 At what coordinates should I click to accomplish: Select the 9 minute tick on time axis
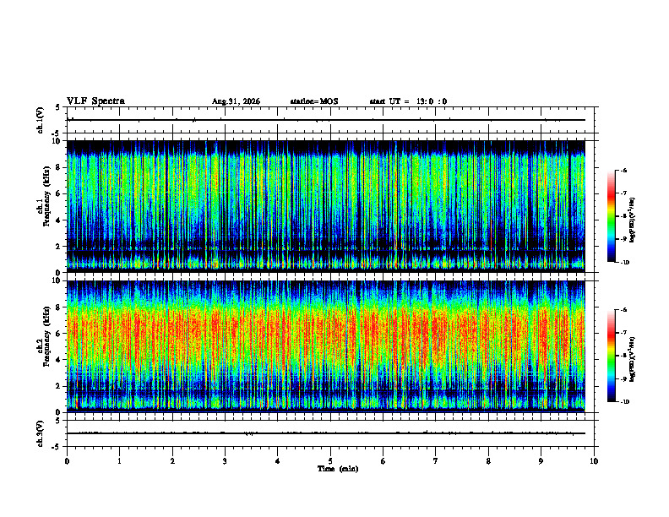(541, 461)
